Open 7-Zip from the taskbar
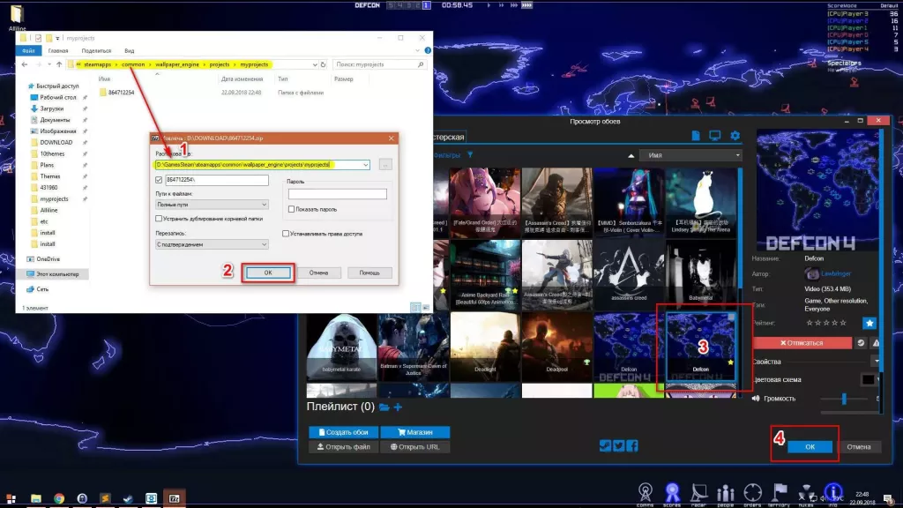This screenshot has width=903, height=508. point(174,499)
